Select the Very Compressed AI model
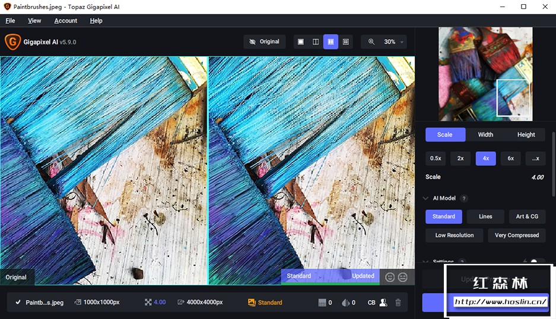 [x=517, y=235]
